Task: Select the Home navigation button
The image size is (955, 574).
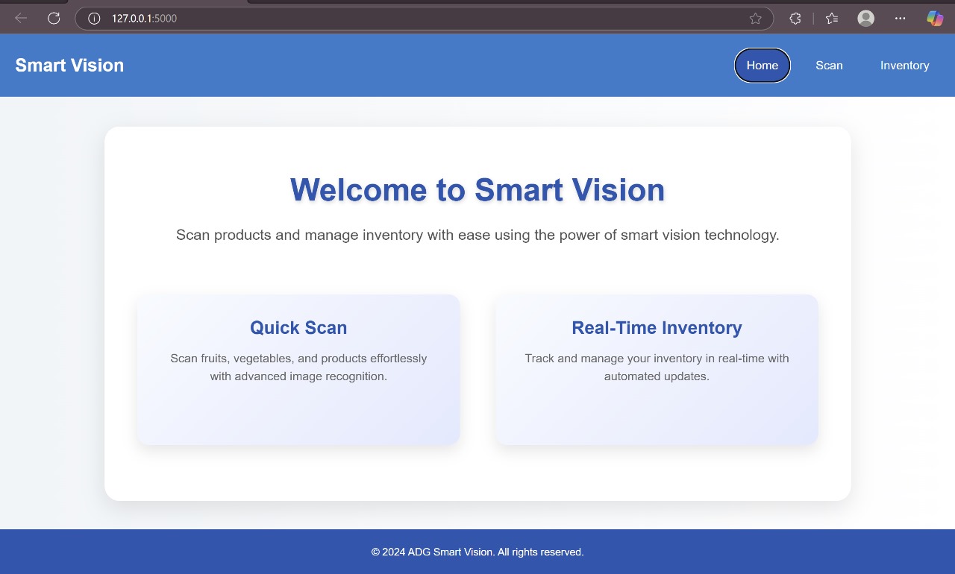Action: (x=762, y=66)
